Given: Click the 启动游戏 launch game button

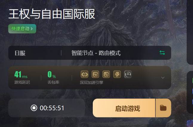Looking at the screenshot, I should 124,108.
